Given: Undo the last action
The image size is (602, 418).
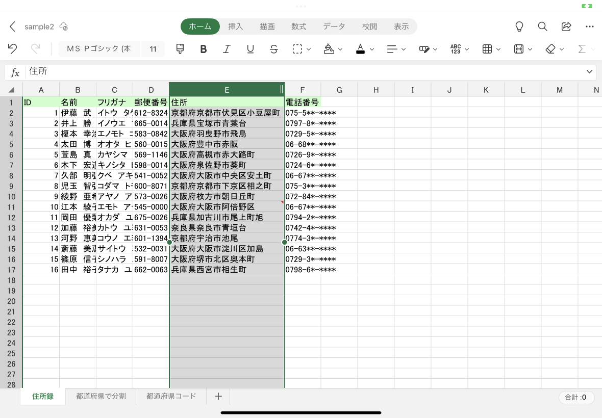Looking at the screenshot, I should pyautogui.click(x=12, y=49).
